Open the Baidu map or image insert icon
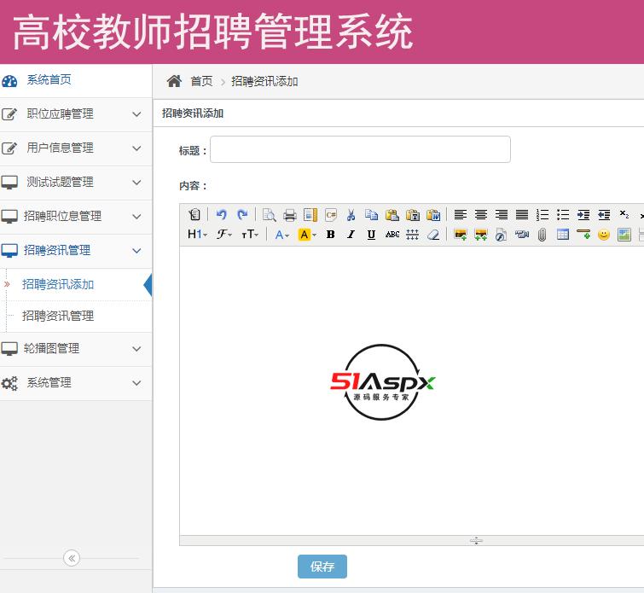 tap(624, 235)
